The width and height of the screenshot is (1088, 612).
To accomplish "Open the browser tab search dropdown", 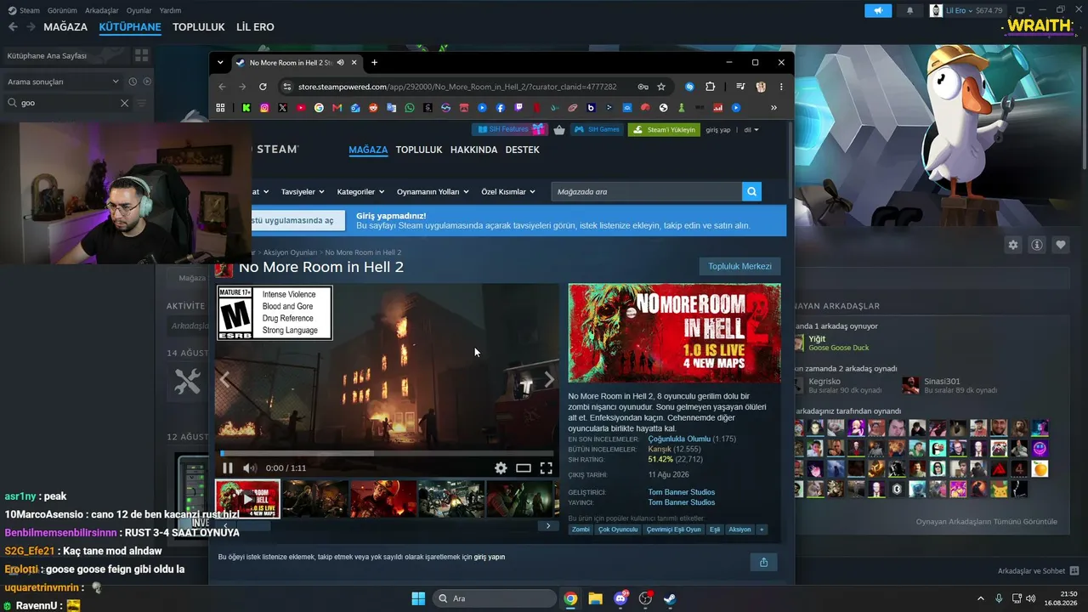I will [x=220, y=62].
